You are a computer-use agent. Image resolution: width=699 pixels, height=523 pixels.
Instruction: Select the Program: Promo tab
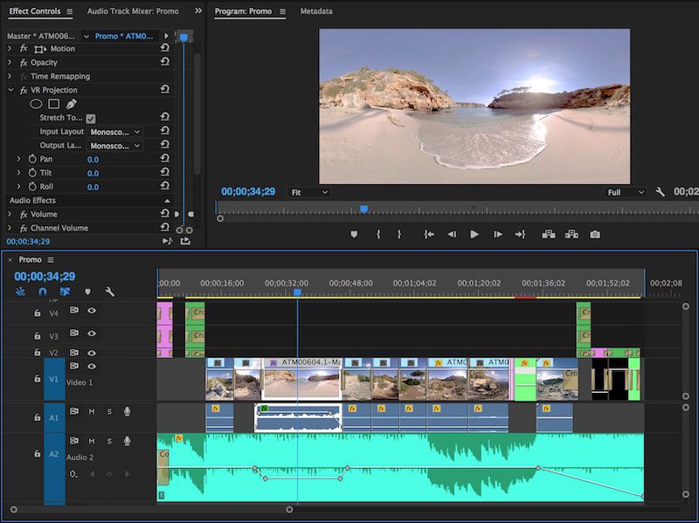pyautogui.click(x=243, y=11)
